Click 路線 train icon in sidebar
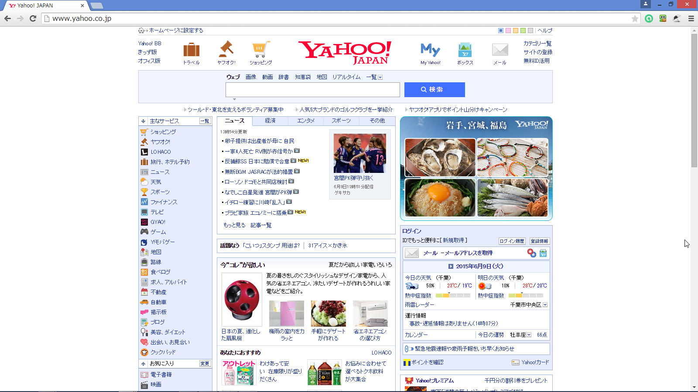Image resolution: width=698 pixels, height=392 pixels. click(144, 262)
